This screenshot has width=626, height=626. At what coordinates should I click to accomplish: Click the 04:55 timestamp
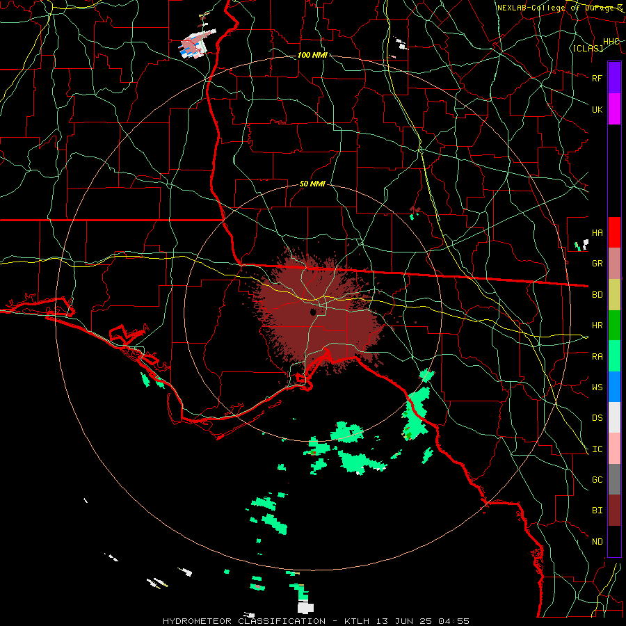pos(454,621)
